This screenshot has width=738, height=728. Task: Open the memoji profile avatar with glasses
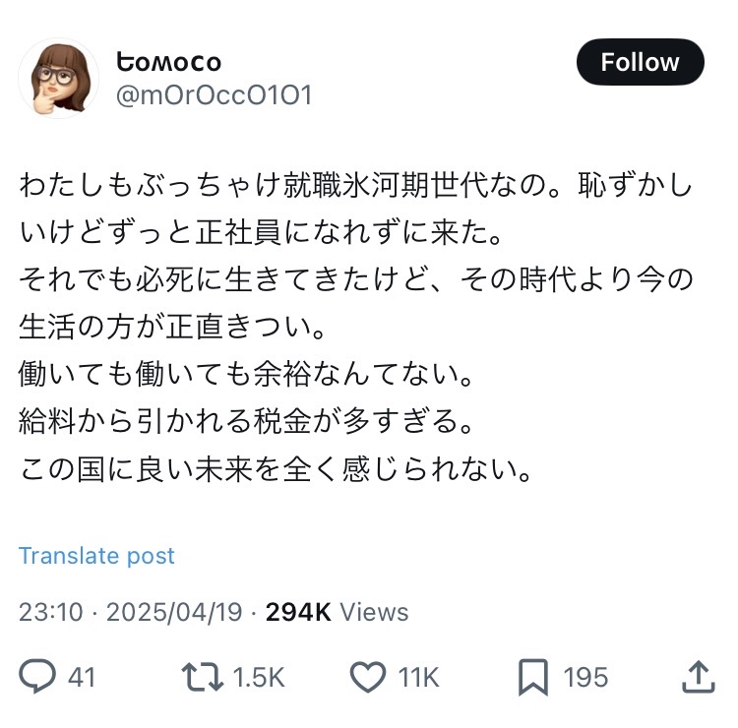pos(59,79)
